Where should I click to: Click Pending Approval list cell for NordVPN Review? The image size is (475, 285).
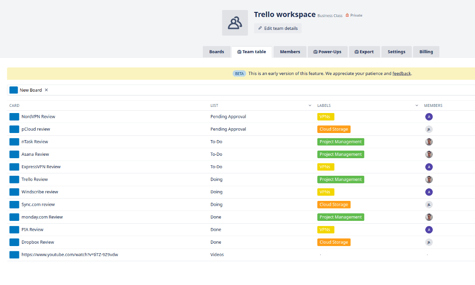click(x=228, y=116)
